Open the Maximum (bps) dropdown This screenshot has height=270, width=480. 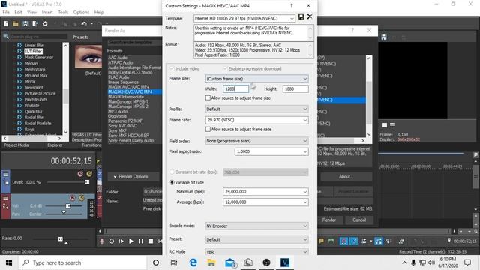pyautogui.click(x=305, y=192)
